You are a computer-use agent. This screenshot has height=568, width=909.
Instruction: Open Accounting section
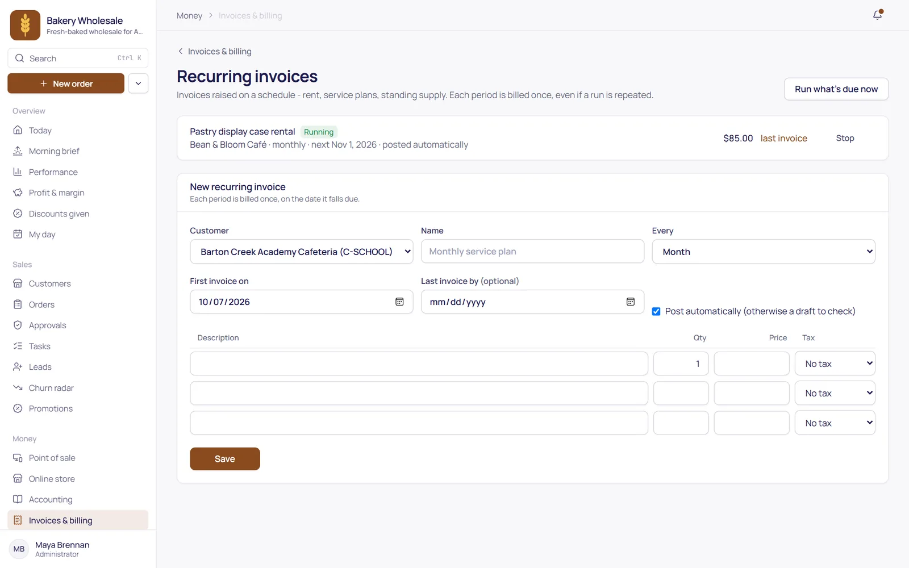pos(78,499)
